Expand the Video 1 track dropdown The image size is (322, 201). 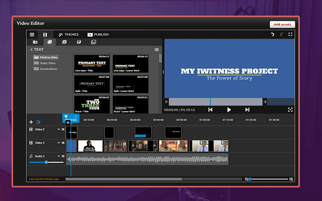[x=58, y=143]
